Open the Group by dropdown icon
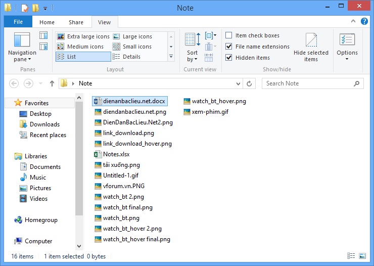The height and width of the screenshot is (266, 374). (x=211, y=36)
